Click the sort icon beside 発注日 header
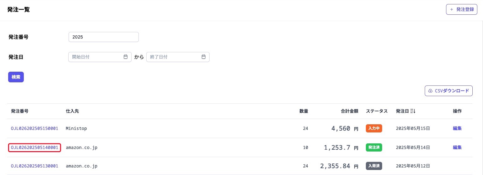The height and width of the screenshot is (175, 483). pyautogui.click(x=413, y=111)
